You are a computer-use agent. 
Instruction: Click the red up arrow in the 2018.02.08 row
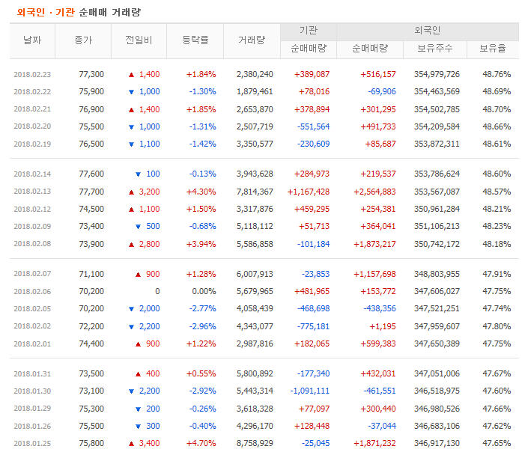coord(131,244)
